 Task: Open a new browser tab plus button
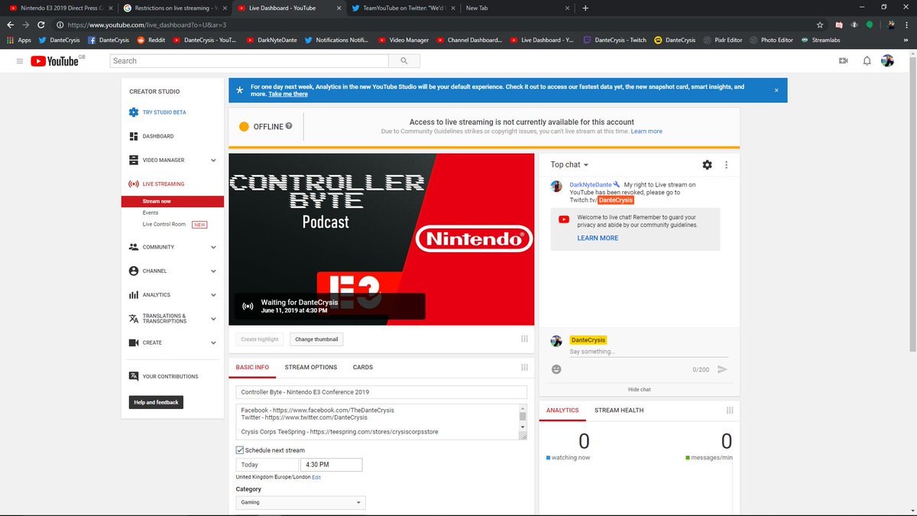click(585, 8)
